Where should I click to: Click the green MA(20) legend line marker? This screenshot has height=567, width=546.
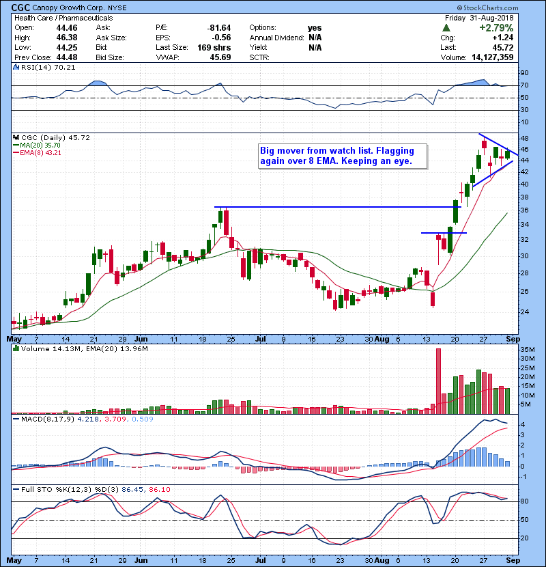pyautogui.click(x=16, y=146)
